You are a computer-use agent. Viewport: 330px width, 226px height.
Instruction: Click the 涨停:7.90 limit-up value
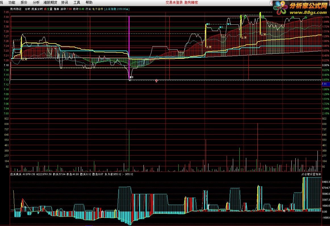[66, 9]
